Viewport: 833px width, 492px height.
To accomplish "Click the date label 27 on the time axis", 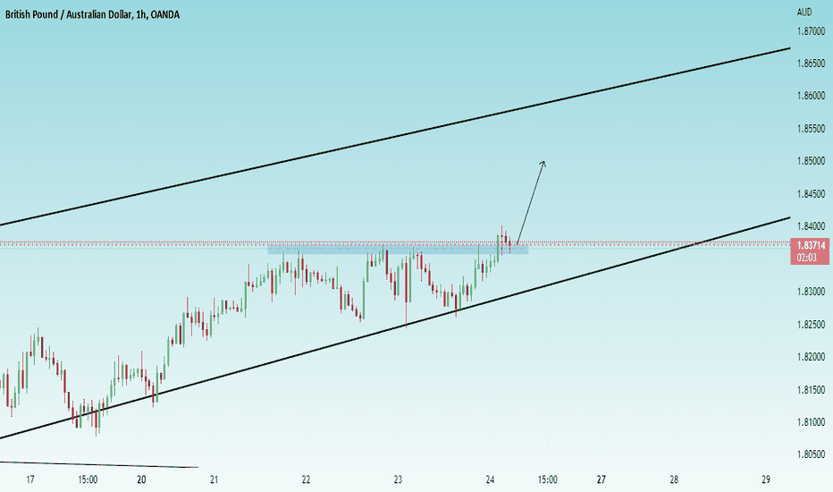I will (x=602, y=479).
